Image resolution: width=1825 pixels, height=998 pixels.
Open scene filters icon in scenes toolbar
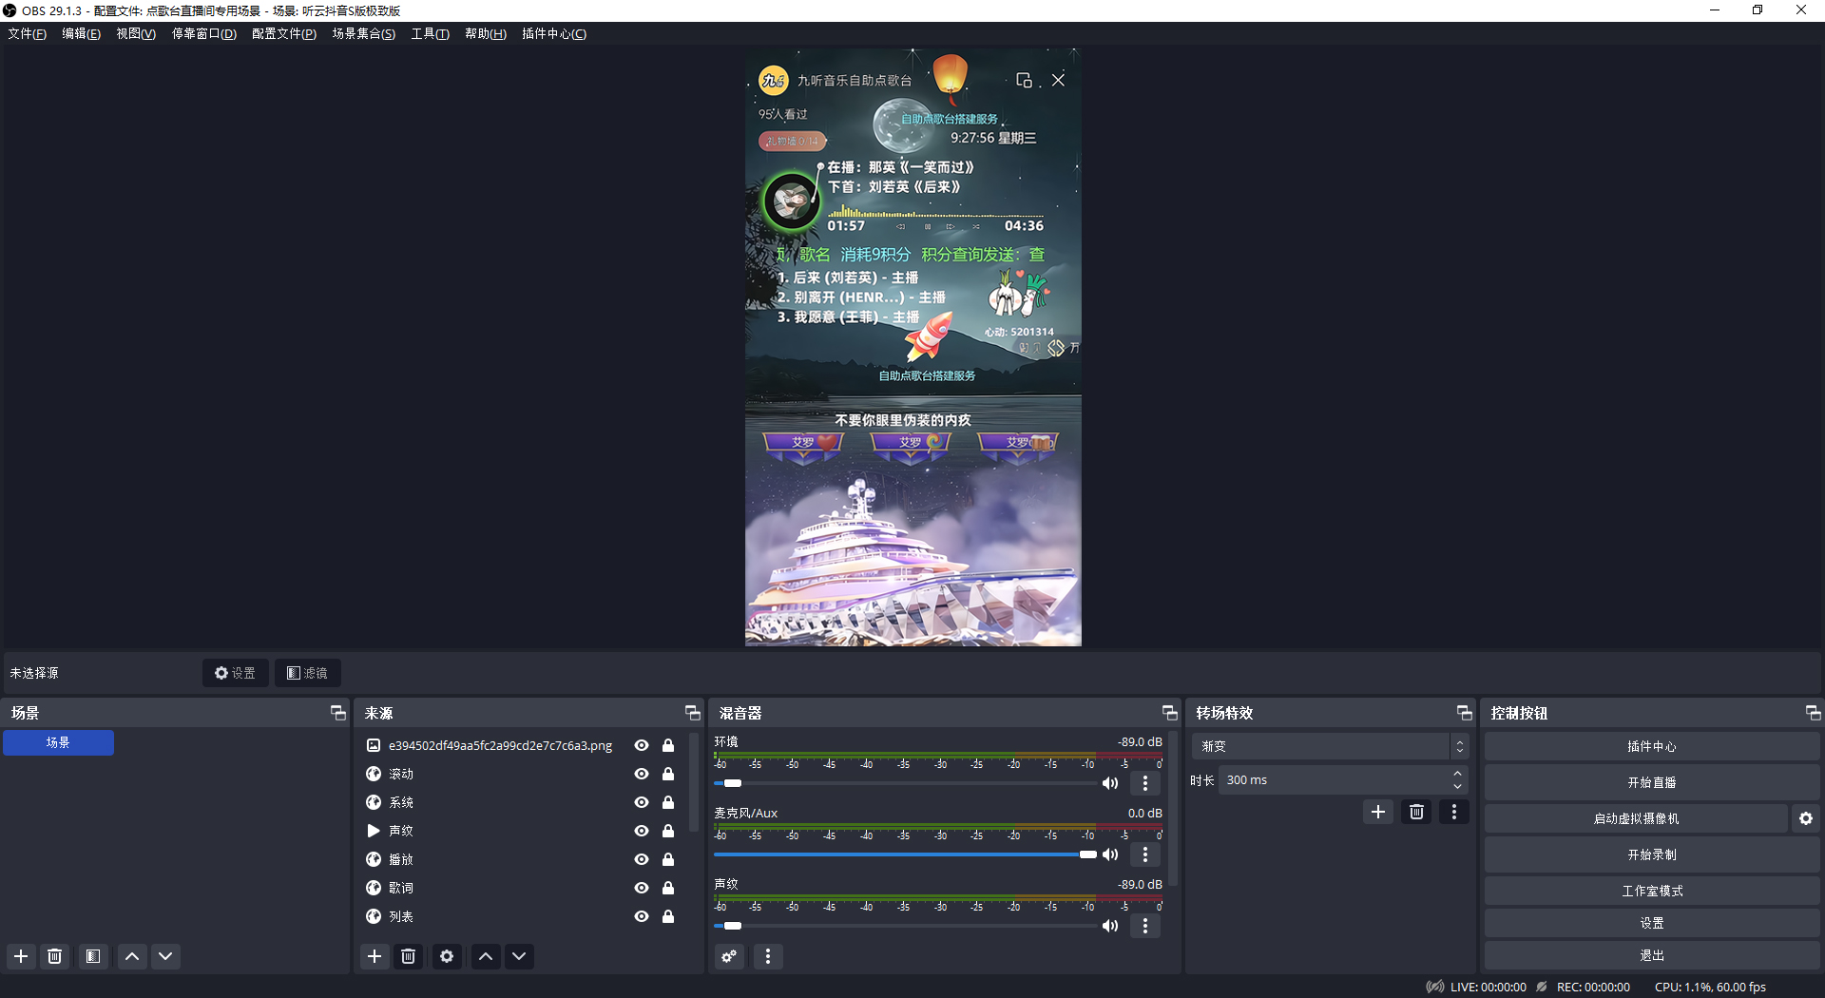pyautogui.click(x=93, y=956)
